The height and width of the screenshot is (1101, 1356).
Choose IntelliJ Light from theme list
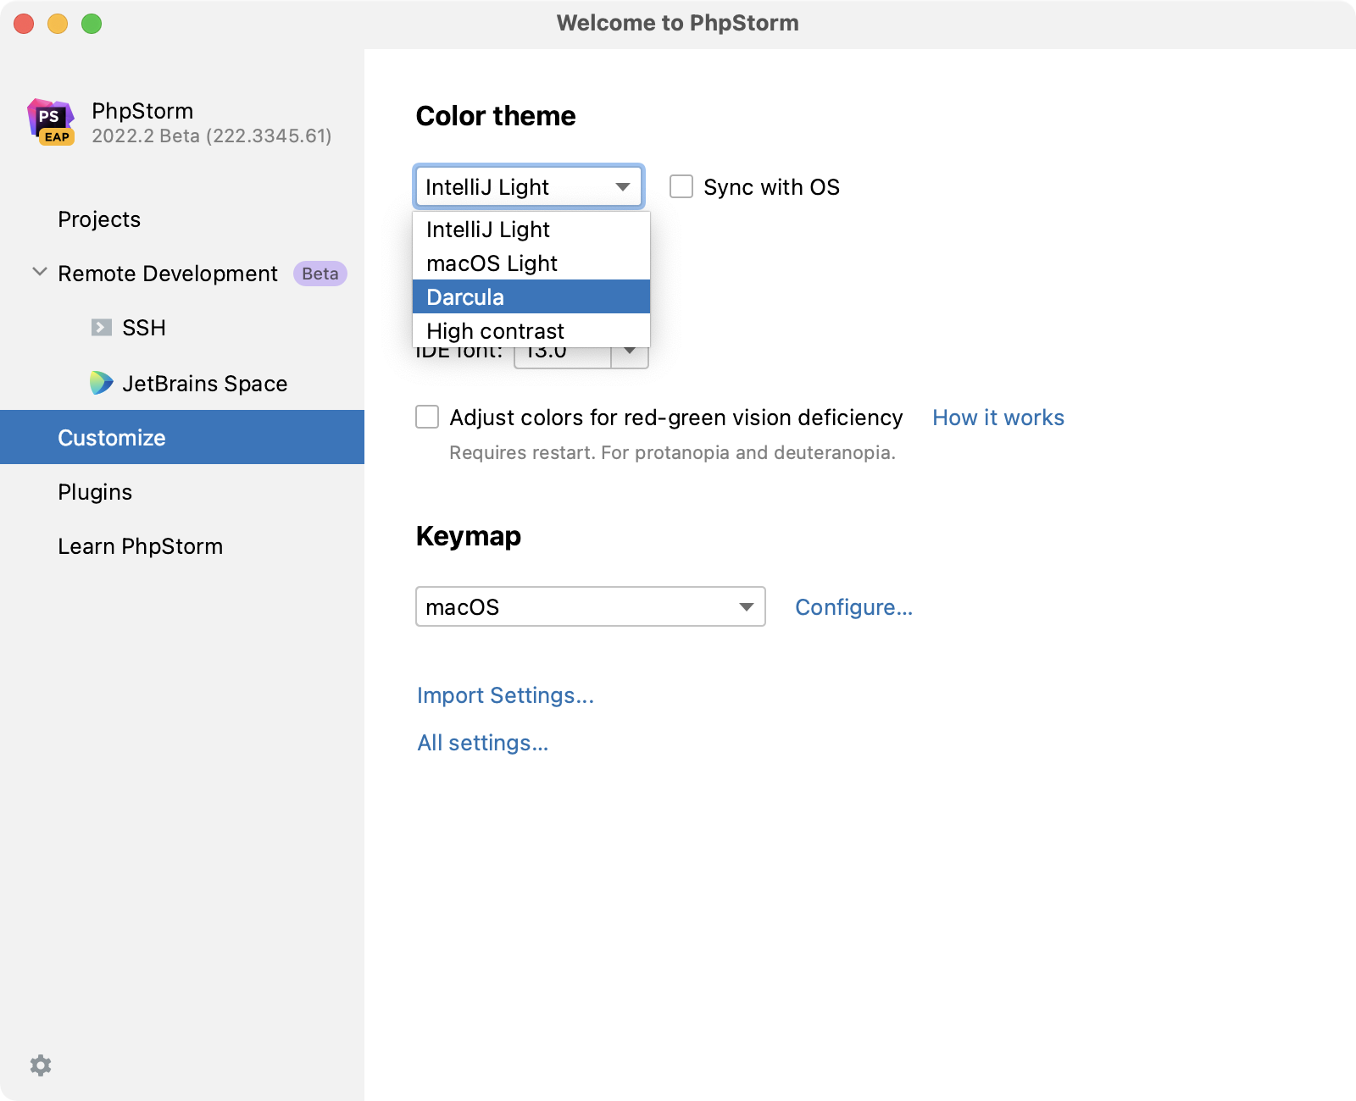point(531,230)
